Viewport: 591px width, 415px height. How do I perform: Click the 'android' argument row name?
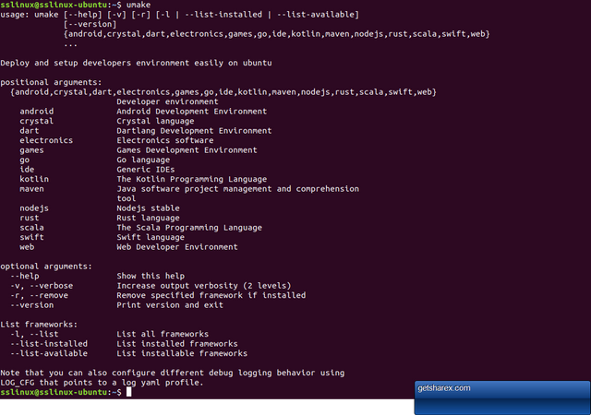click(x=37, y=112)
